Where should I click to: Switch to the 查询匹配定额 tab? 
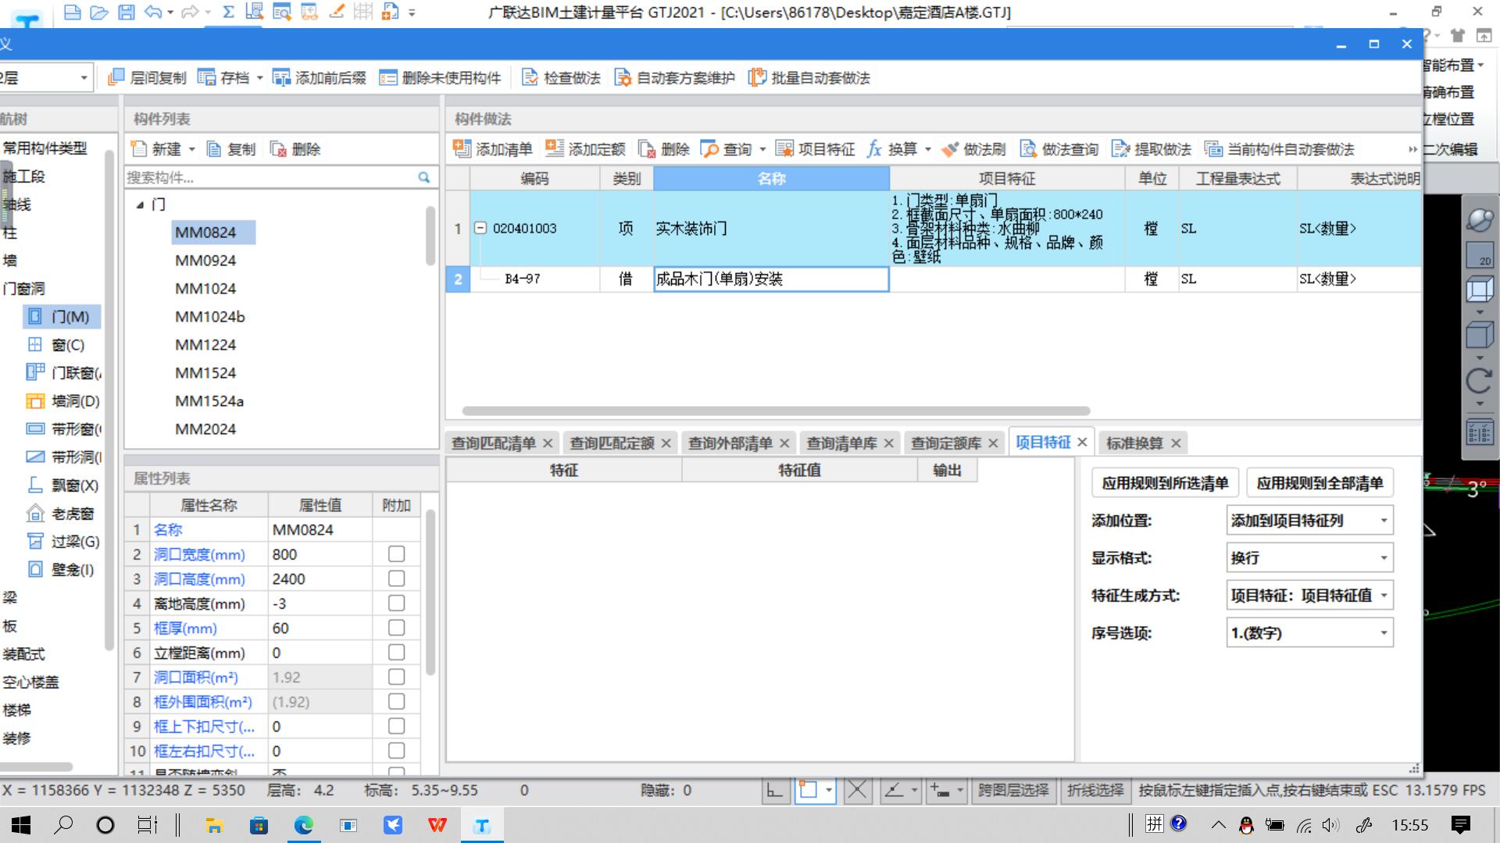point(612,443)
